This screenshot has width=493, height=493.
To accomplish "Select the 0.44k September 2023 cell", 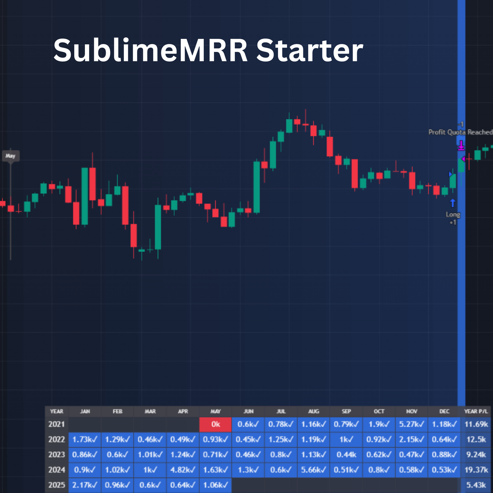I will [346, 455].
